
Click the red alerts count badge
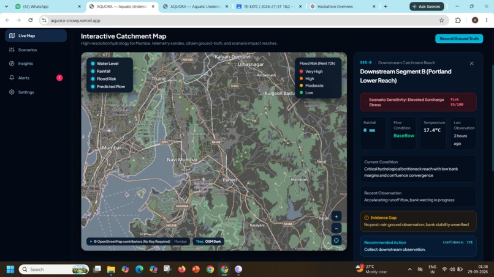[x=59, y=78]
